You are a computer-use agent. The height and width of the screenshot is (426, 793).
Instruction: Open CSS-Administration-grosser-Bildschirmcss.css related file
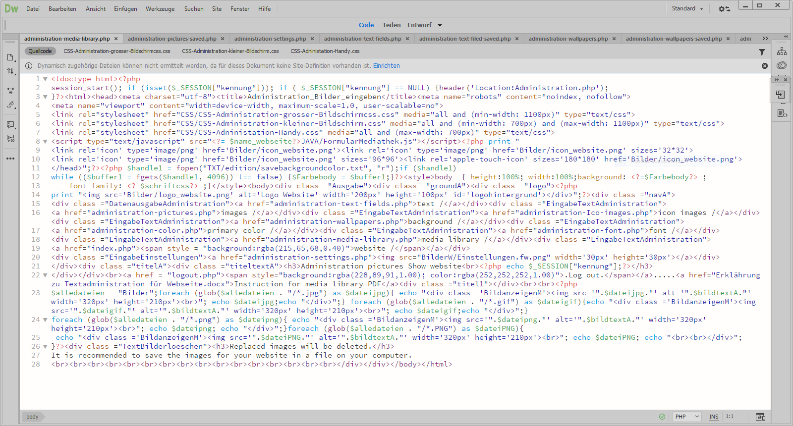[117, 51]
